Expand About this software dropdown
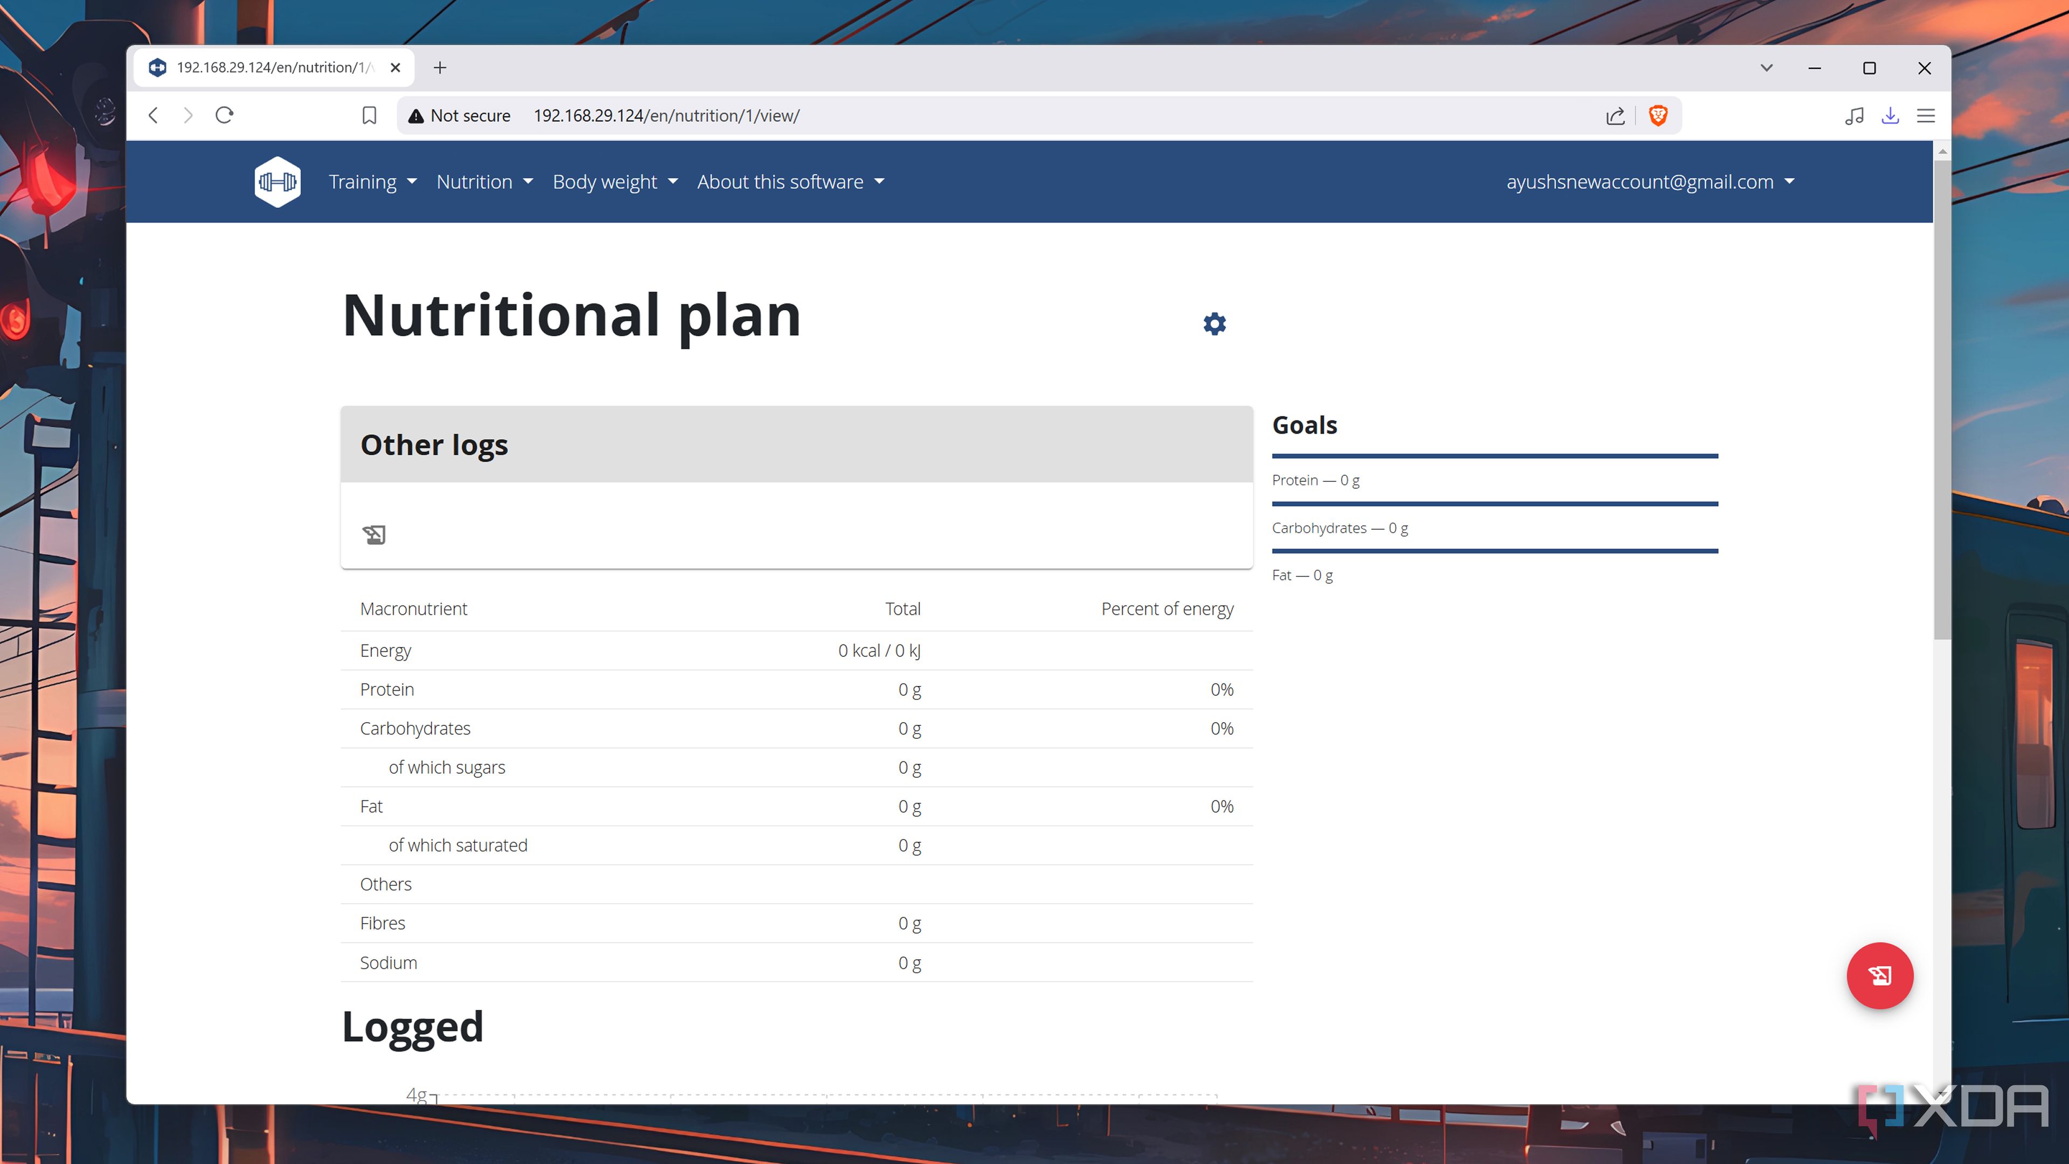This screenshot has width=2069, height=1164. (790, 182)
